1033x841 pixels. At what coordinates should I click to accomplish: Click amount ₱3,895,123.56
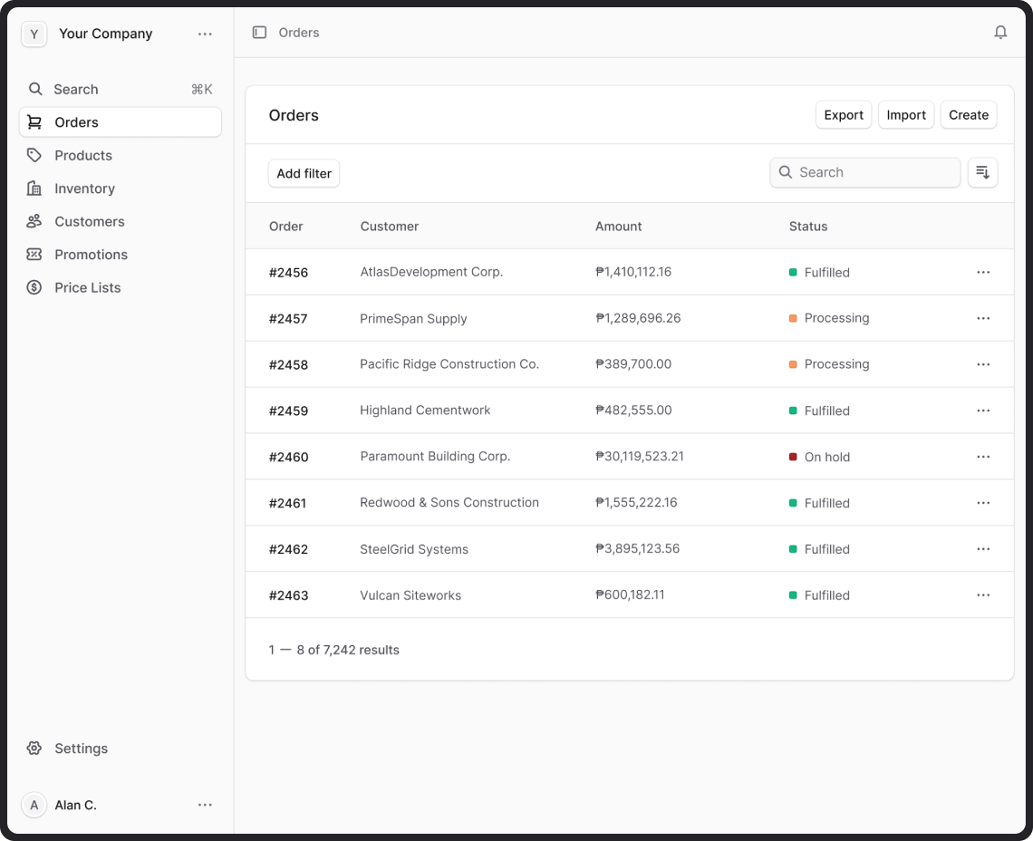637,548
